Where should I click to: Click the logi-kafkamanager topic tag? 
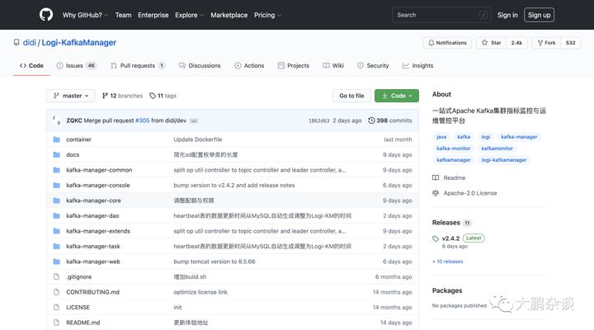pos(504,160)
